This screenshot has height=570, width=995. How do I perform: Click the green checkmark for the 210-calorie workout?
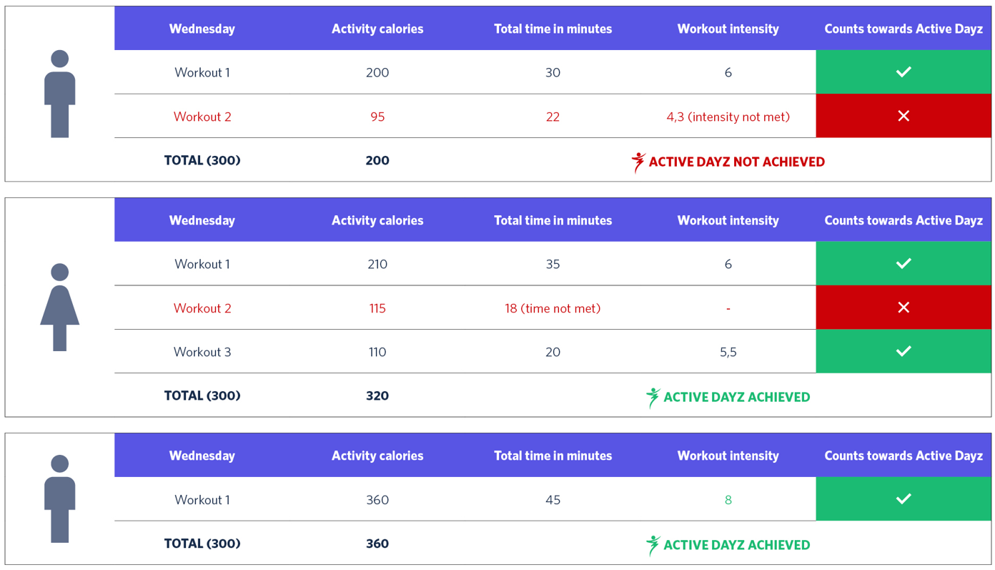pos(904,263)
